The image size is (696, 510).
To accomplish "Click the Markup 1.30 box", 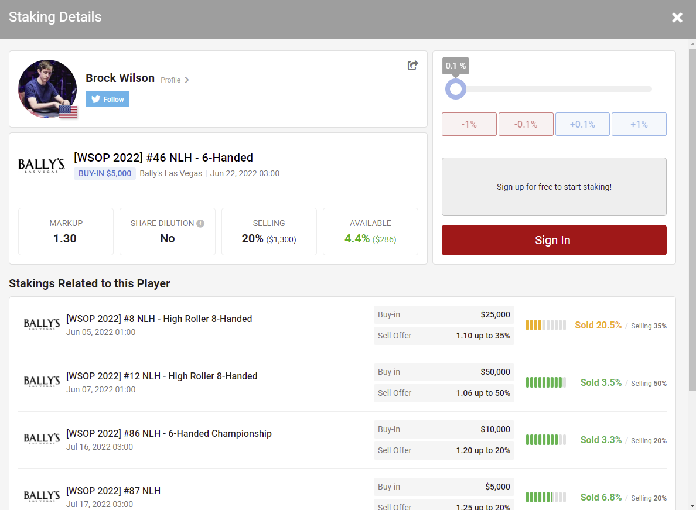I will [66, 231].
